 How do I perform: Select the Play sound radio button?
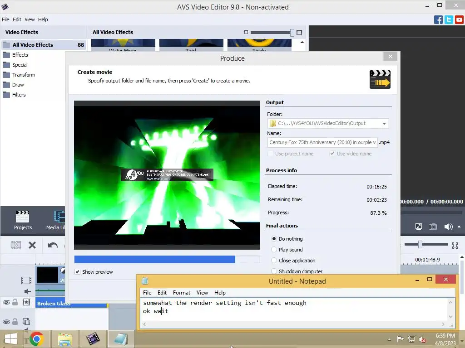click(274, 250)
